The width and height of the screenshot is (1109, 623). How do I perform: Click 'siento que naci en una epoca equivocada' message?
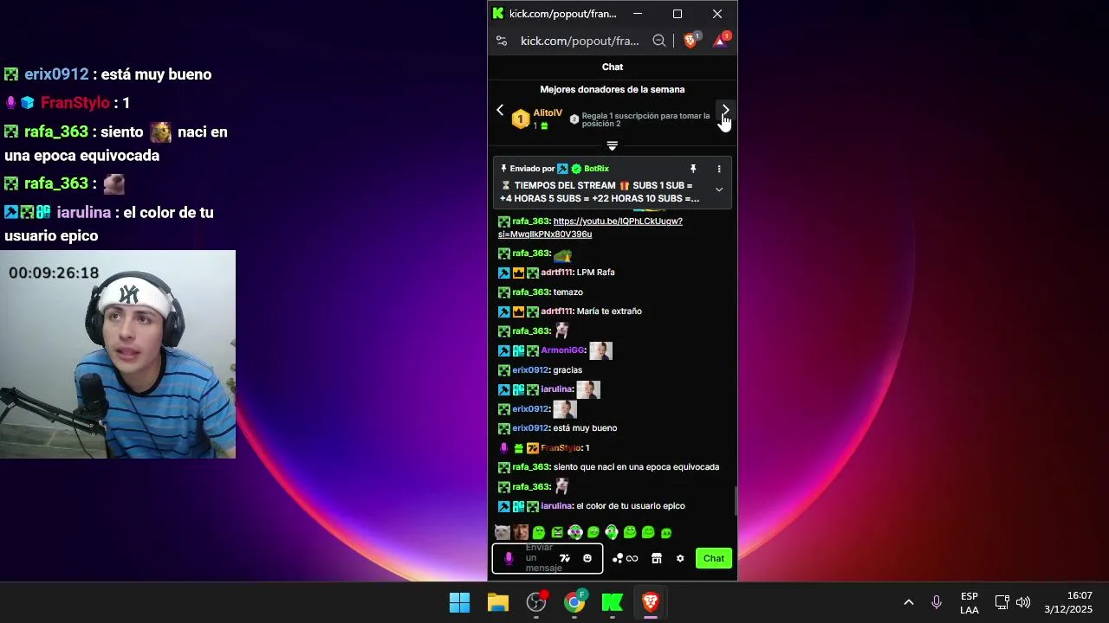pos(636,467)
